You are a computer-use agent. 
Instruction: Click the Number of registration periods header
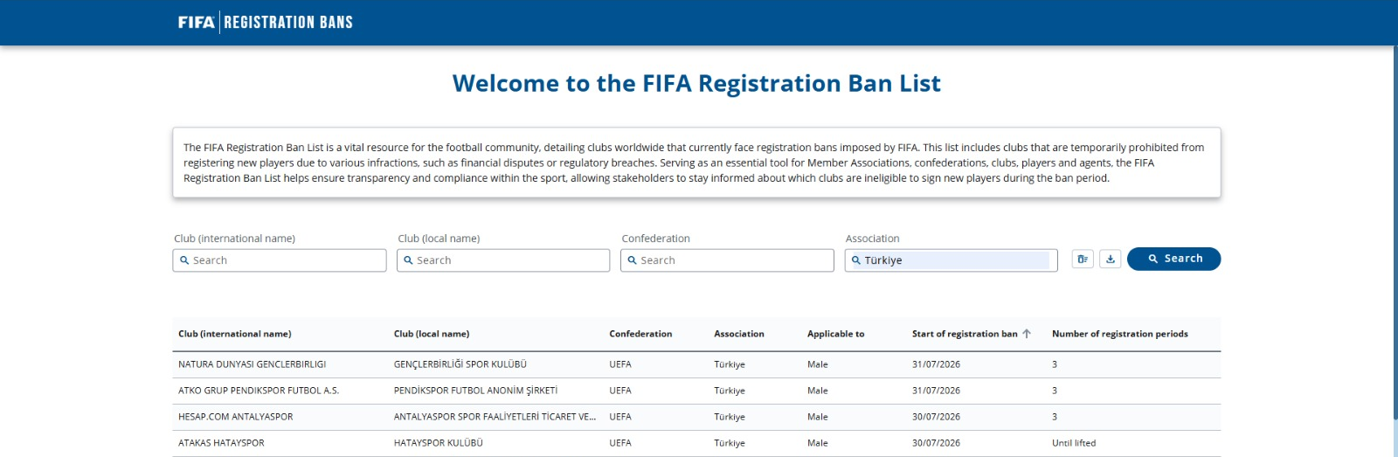(x=1120, y=334)
